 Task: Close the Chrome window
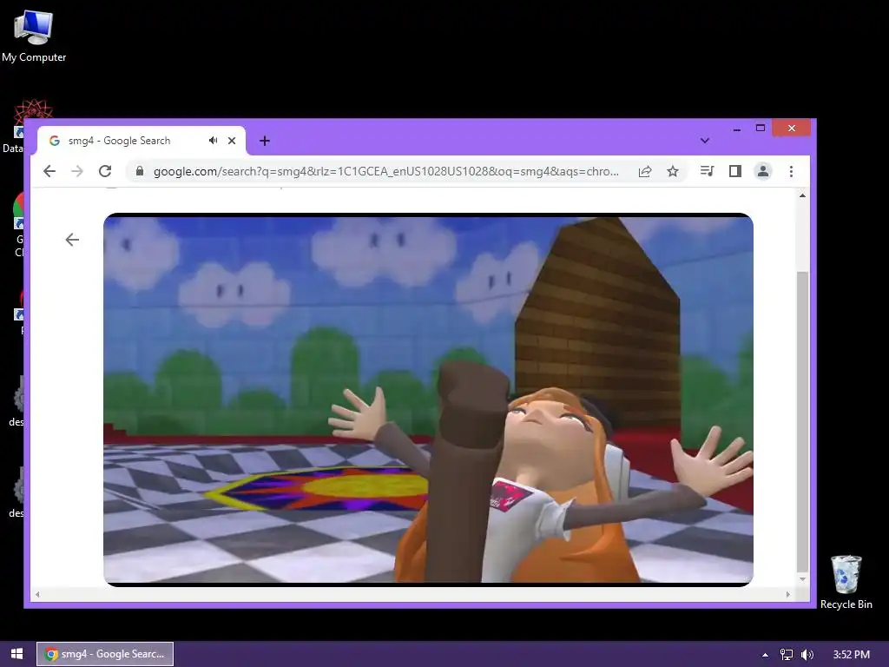point(792,129)
